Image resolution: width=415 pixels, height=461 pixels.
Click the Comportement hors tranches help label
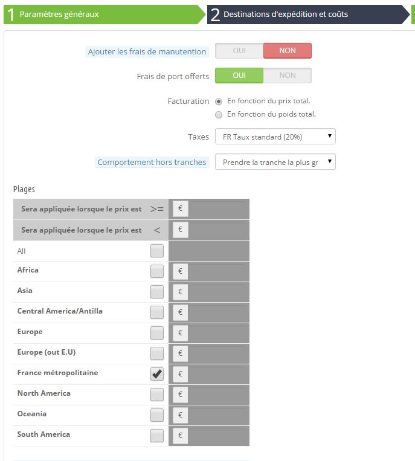[152, 163]
